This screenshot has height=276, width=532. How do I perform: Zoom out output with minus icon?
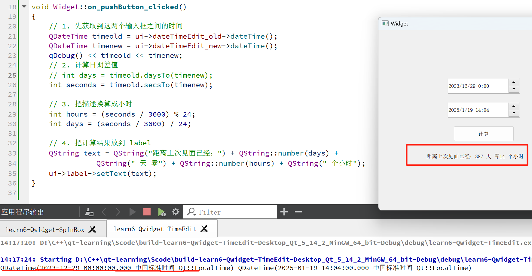tap(298, 212)
